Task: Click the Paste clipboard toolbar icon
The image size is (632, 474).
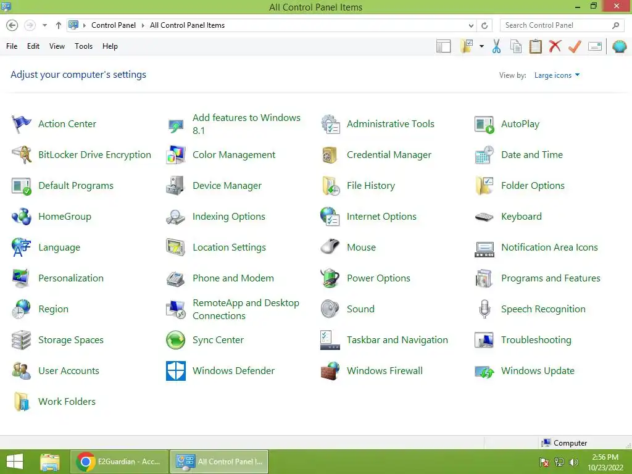Action: pyautogui.click(x=535, y=46)
